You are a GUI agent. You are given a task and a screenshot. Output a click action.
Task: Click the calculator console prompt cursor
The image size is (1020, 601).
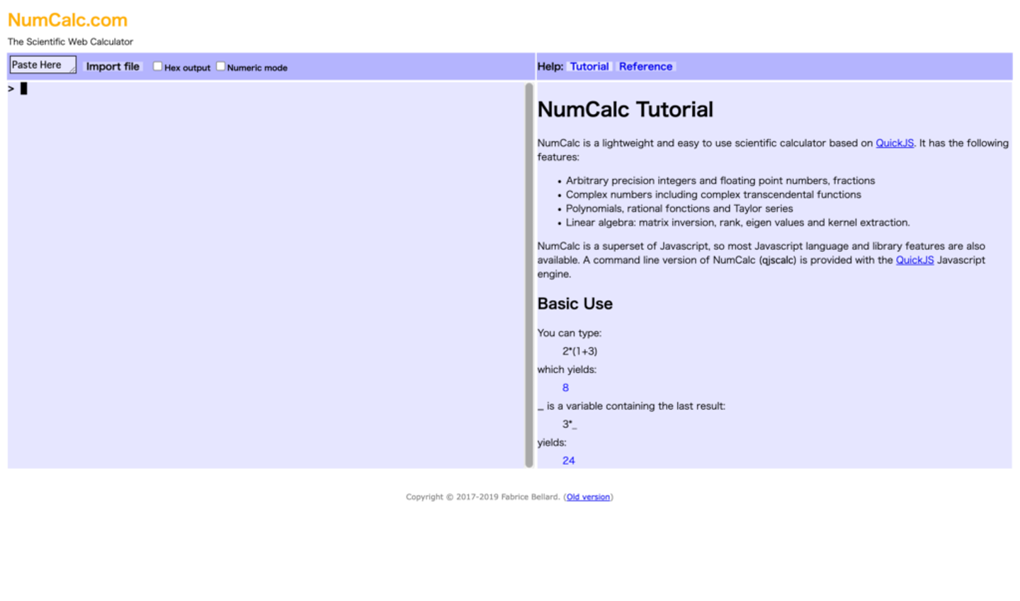click(x=23, y=88)
